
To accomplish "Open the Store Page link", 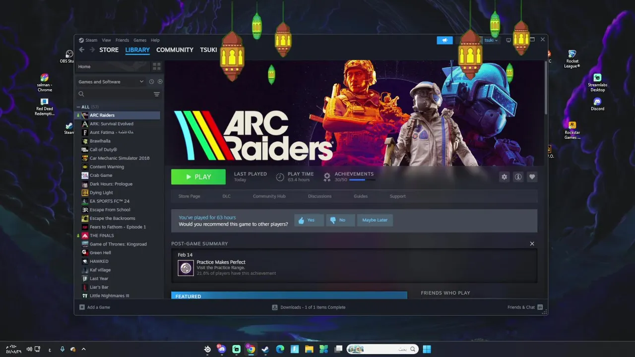I will coord(189,196).
